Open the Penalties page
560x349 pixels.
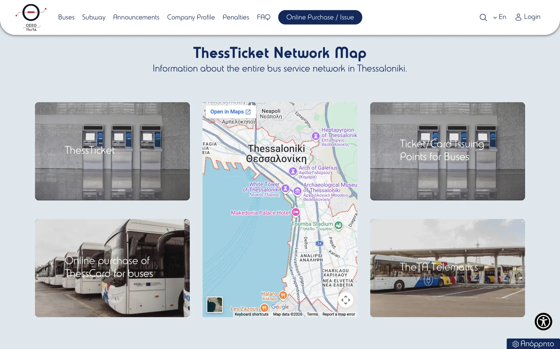click(236, 17)
